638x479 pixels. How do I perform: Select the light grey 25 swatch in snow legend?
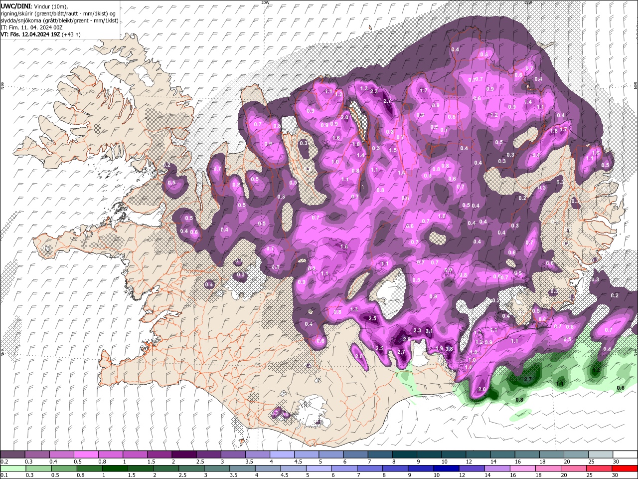click(600, 455)
